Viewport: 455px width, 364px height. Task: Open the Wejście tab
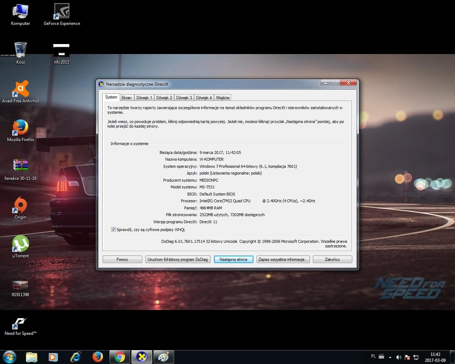223,98
